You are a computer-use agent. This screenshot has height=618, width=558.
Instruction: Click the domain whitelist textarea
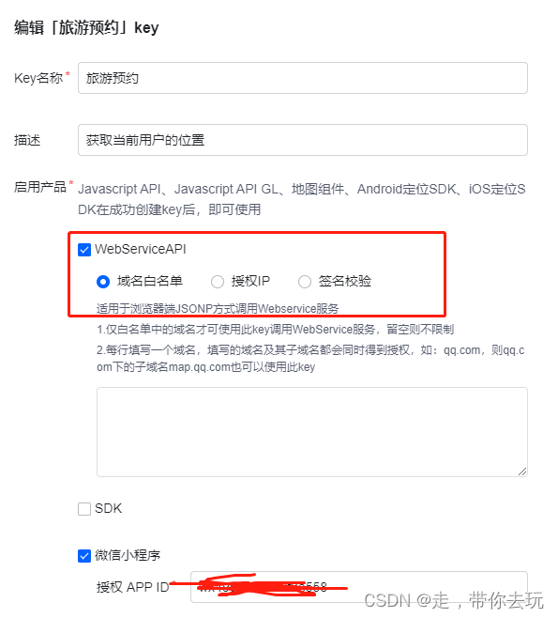coord(312,432)
